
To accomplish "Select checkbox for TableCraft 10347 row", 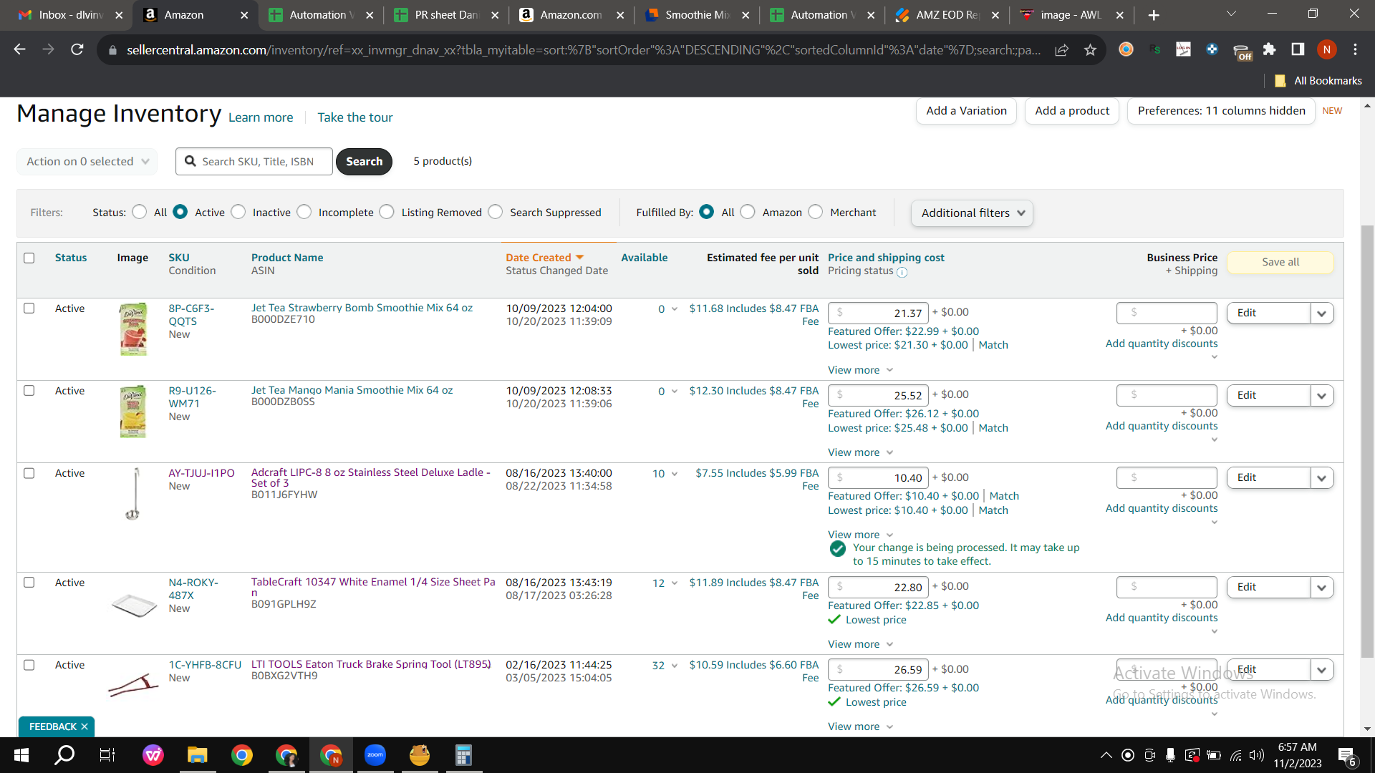I will tap(29, 583).
